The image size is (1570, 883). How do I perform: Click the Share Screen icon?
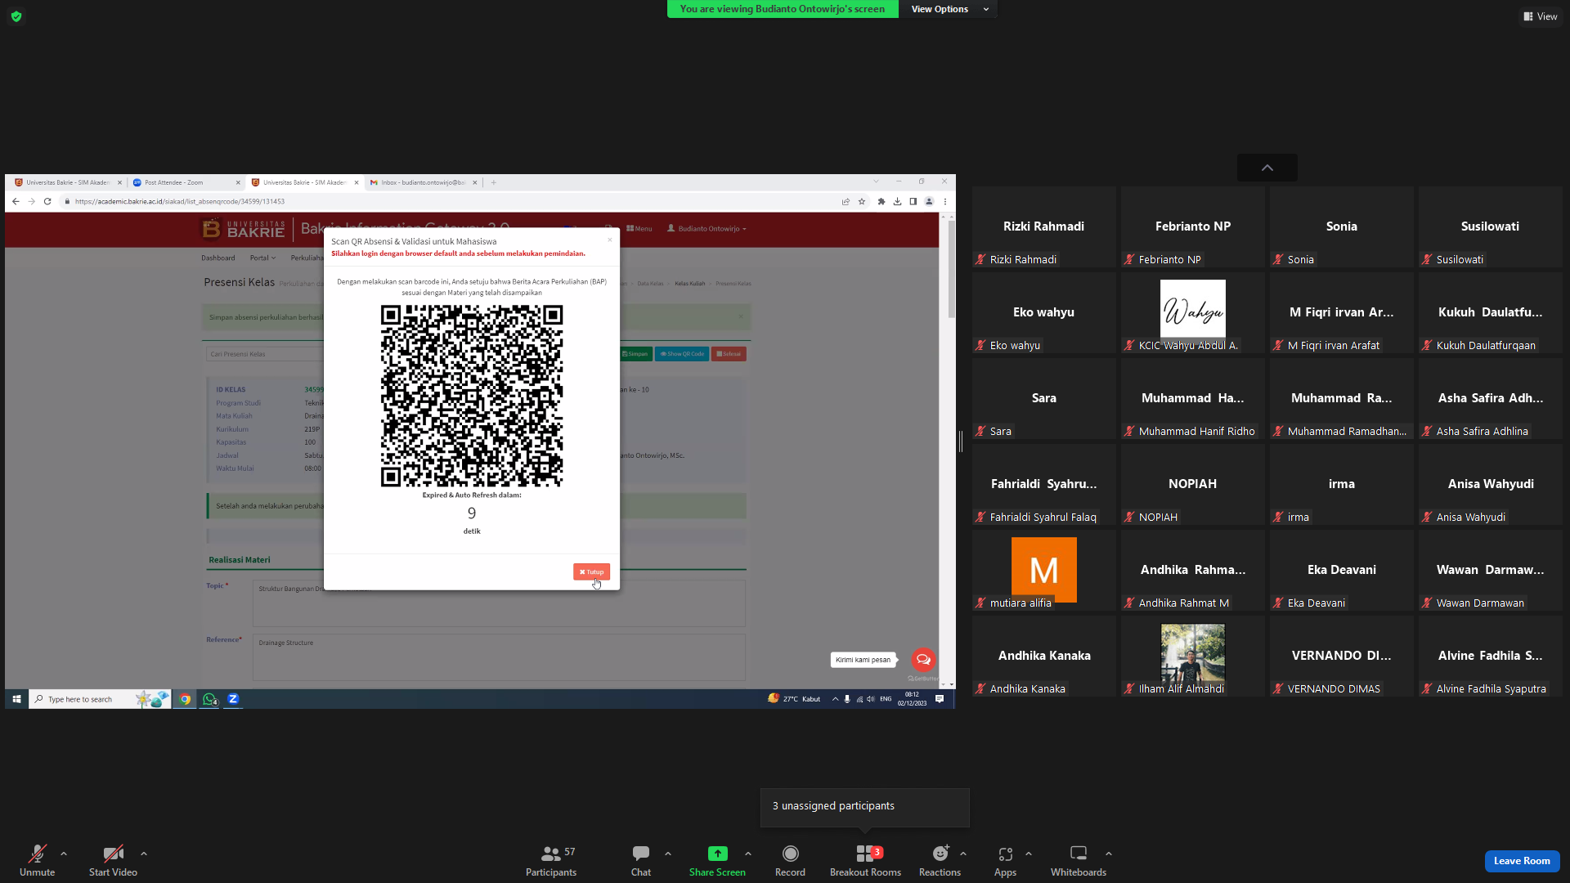(x=717, y=854)
